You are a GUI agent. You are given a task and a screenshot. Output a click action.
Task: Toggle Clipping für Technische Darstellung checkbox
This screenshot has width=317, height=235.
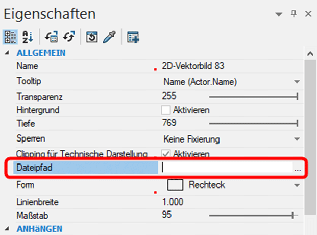pyautogui.click(x=166, y=154)
